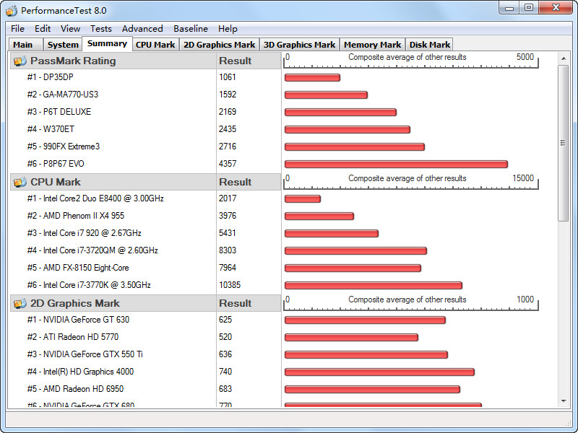Open the Baseline menu
Viewport: 578px width, 433px height.
click(x=191, y=29)
